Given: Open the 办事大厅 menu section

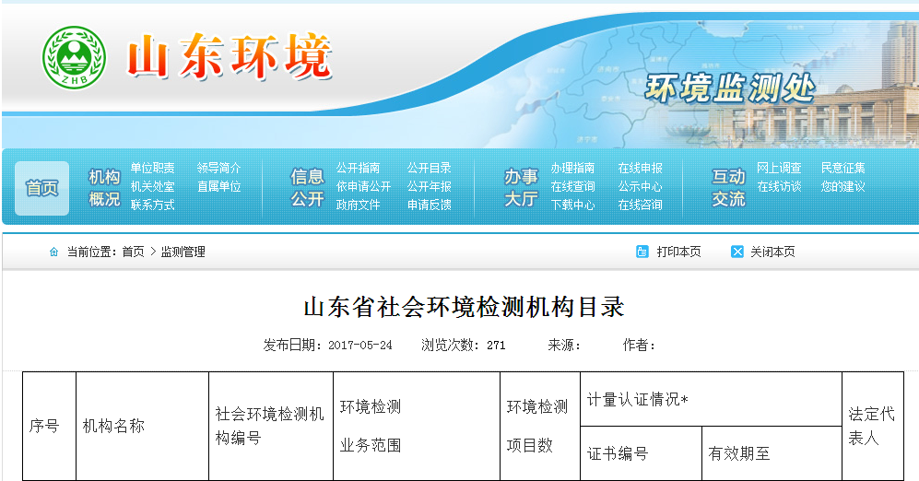Looking at the screenshot, I should point(521,187).
